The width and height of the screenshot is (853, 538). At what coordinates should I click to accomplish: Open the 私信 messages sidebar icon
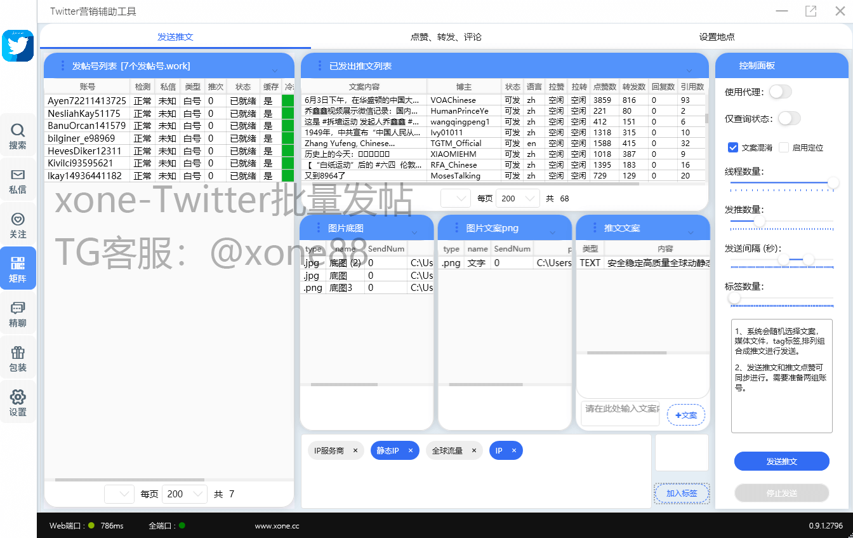[18, 180]
